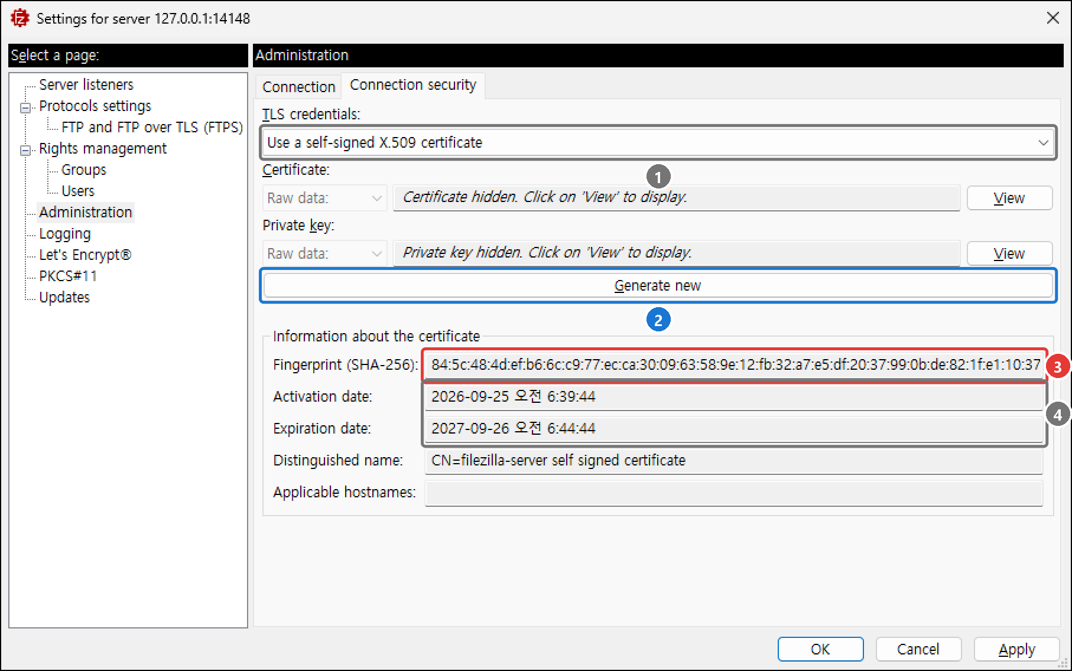The image size is (1072, 671).
Task: Apply the server settings
Action: 1016,649
